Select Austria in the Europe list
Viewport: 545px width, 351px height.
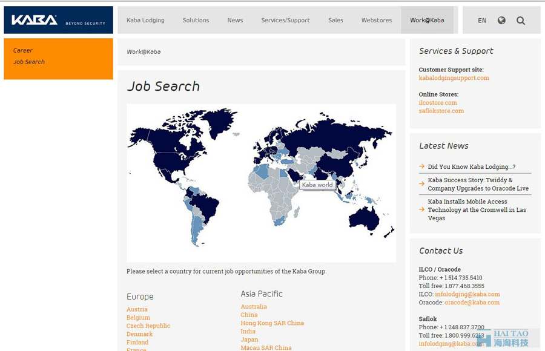[137, 309]
